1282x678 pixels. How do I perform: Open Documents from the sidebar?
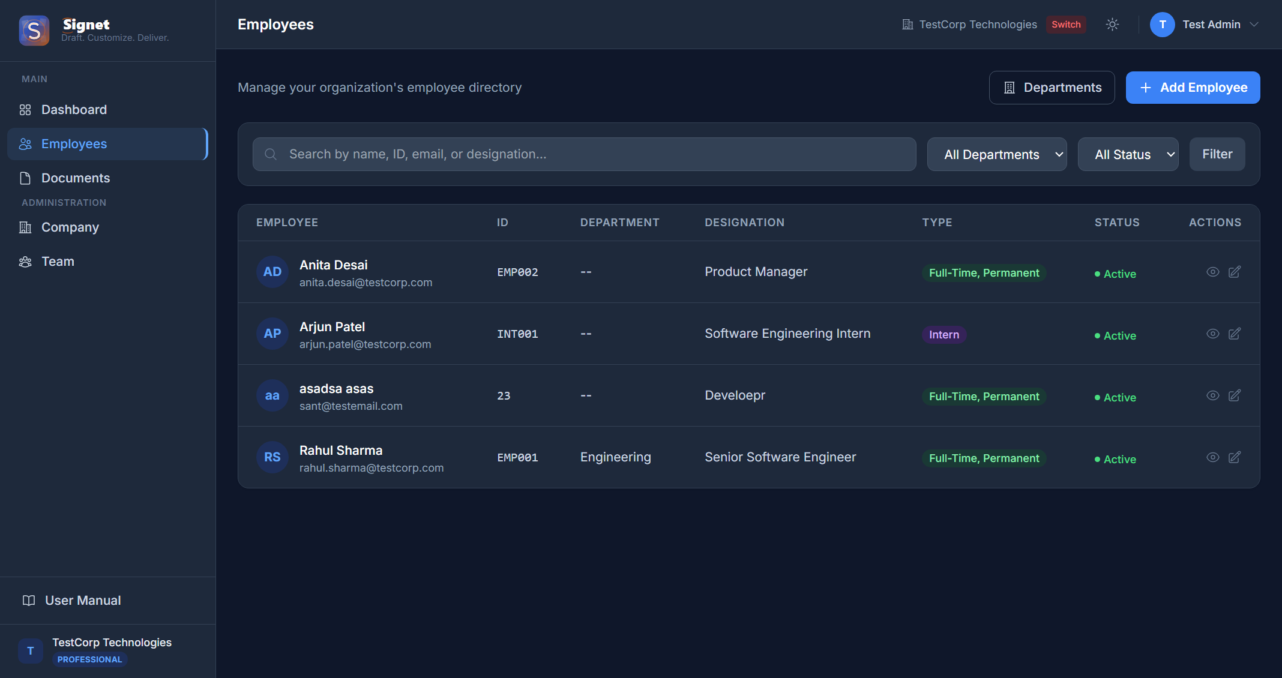[x=76, y=178]
